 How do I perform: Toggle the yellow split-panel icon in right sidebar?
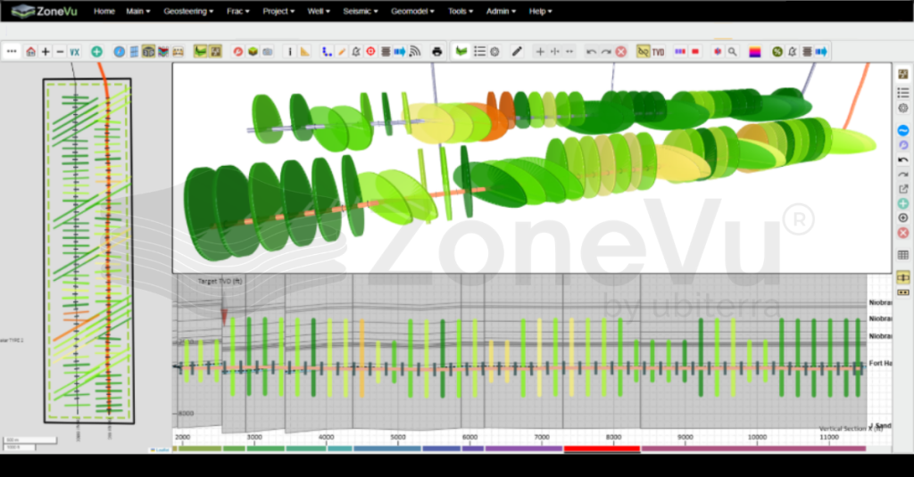(x=903, y=276)
